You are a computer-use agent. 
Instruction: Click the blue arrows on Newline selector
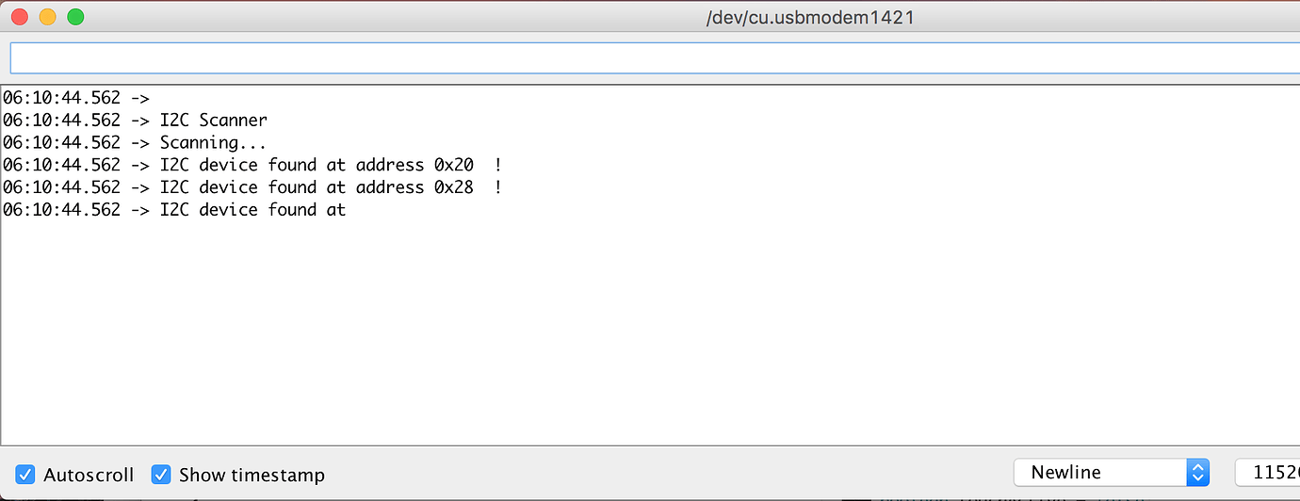point(1197,473)
